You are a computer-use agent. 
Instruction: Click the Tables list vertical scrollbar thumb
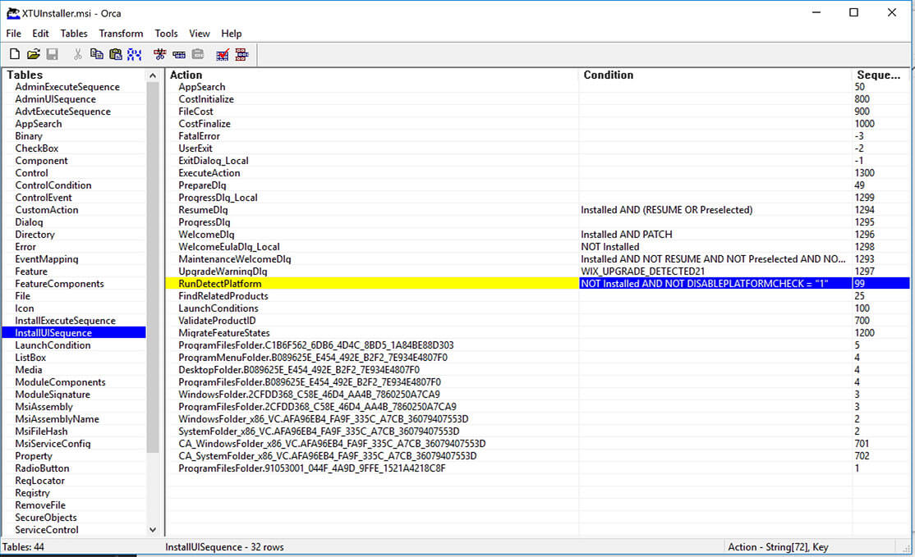click(153, 267)
